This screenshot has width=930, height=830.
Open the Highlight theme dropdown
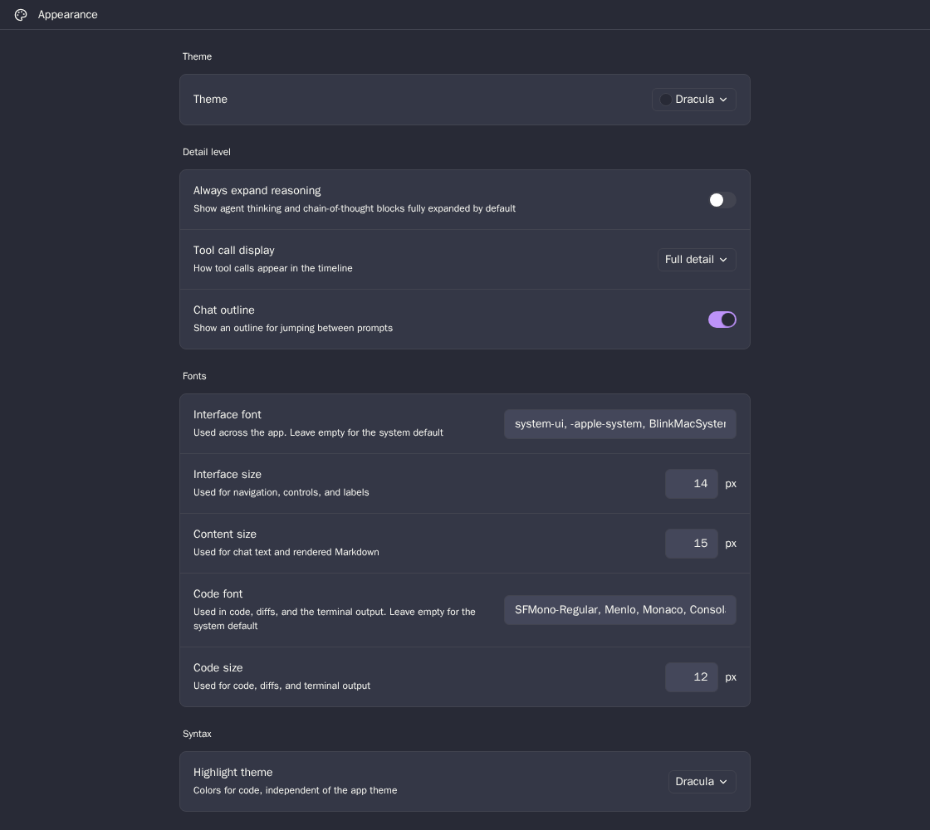pyautogui.click(x=702, y=782)
